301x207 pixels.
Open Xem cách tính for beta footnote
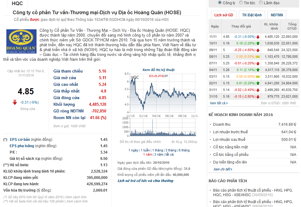click(x=77, y=202)
